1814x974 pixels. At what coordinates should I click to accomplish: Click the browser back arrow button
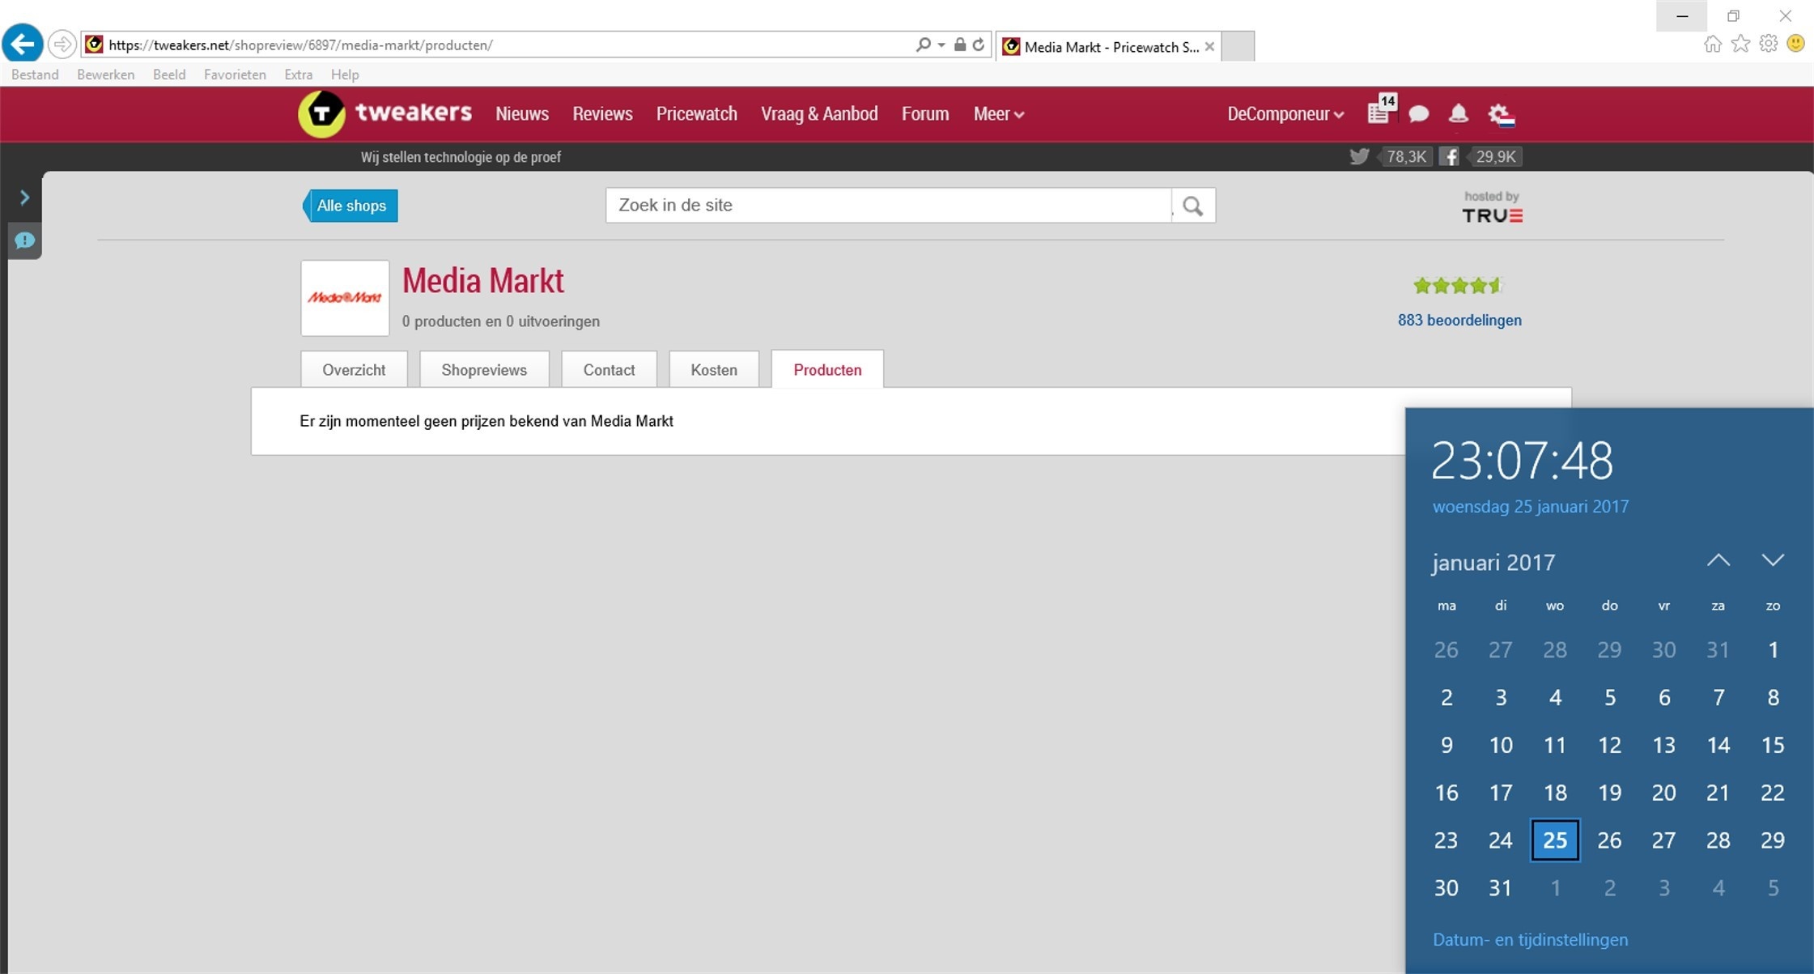[23, 44]
